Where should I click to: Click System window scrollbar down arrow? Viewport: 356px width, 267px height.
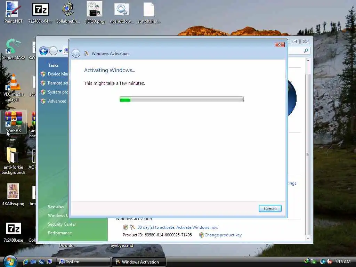tap(308, 238)
